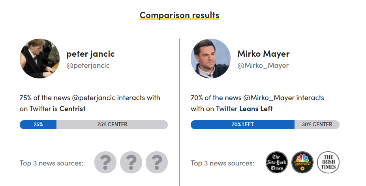Click The New York Times source icon
Screen dimensions: 366x186
(277, 162)
